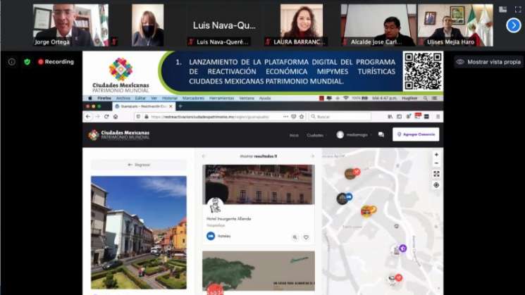Viewport: 525px width, 295px height.
Task: Click the topmost red map marker
Action: coord(352,173)
